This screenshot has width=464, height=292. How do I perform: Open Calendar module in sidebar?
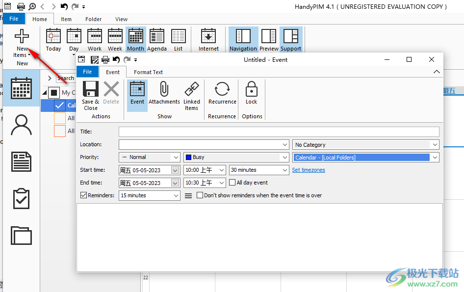pyautogui.click(x=21, y=88)
